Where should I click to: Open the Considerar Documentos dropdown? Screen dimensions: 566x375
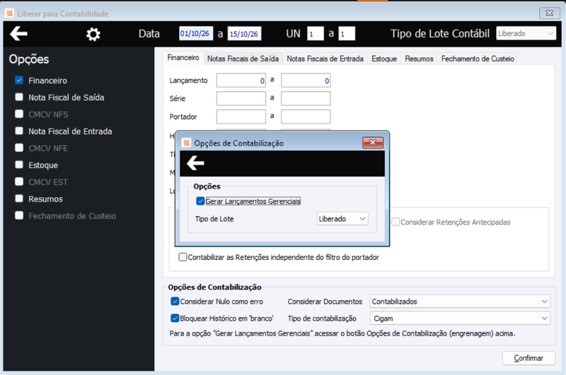pyautogui.click(x=459, y=301)
